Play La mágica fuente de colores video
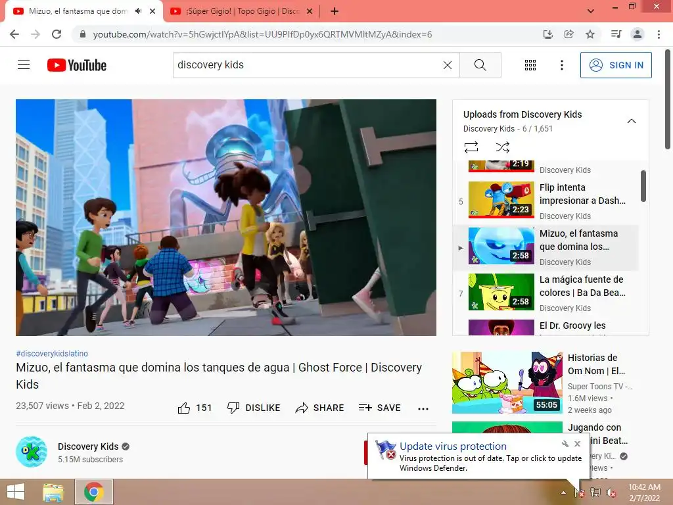This screenshot has height=505, width=673. (x=546, y=293)
